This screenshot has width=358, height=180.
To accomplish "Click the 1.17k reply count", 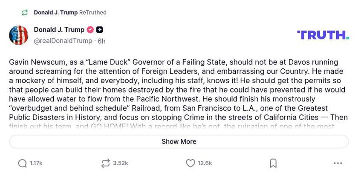I will [36, 163].
